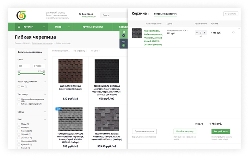Sort products По популярности
Viewport: 249px width, 157px height.
click(x=61, y=51)
